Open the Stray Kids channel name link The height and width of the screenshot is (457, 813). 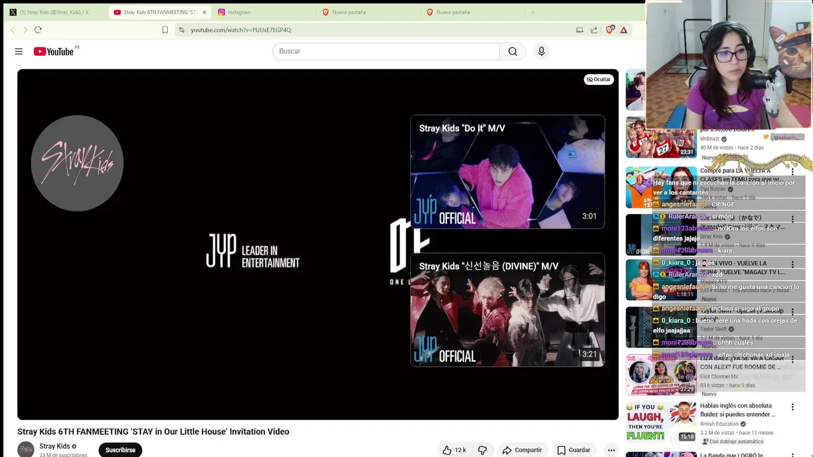tap(55, 446)
